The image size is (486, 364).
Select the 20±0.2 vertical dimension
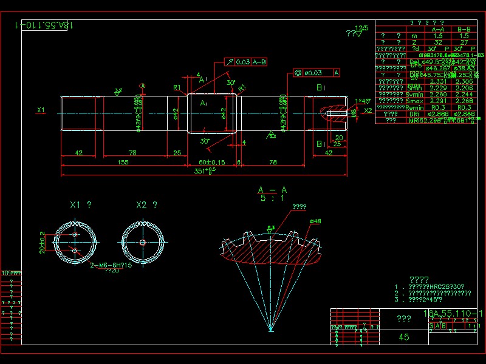click(42, 243)
